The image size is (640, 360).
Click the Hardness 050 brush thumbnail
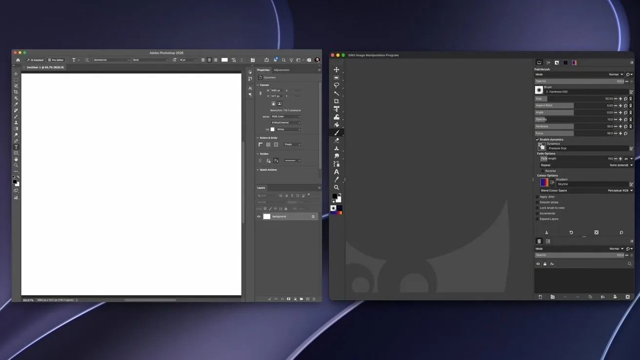coord(539,90)
